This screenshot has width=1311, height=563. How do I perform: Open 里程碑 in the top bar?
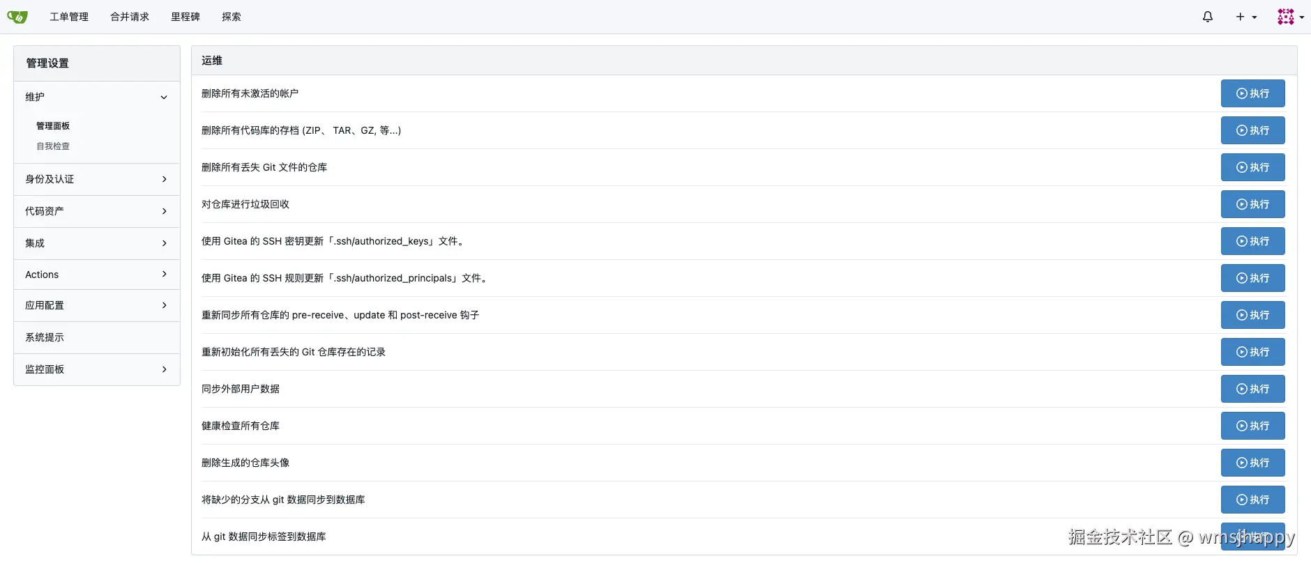185,17
